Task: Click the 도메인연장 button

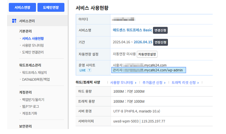Action: tap(51, 7)
